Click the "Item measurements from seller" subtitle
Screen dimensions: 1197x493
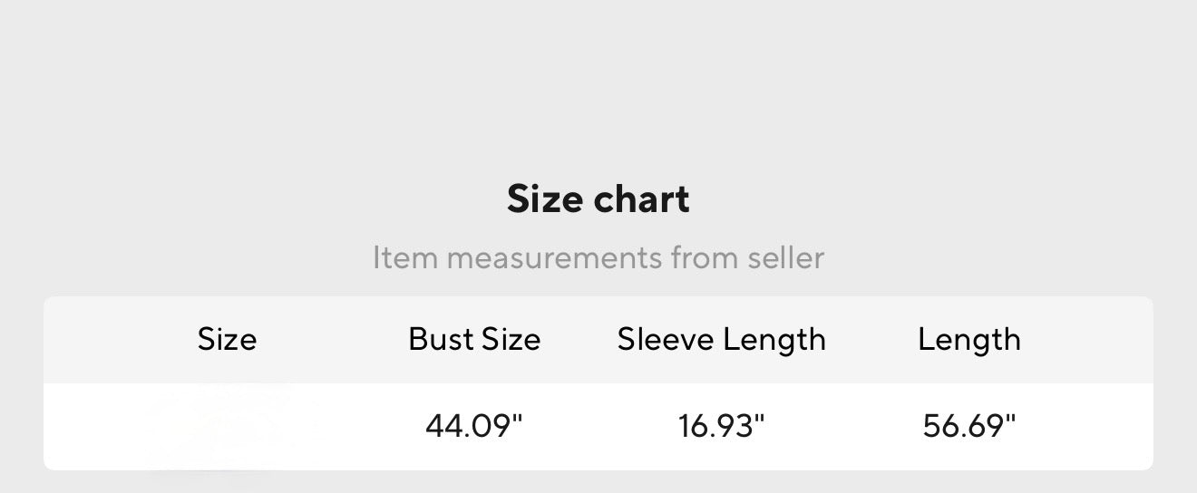point(598,258)
